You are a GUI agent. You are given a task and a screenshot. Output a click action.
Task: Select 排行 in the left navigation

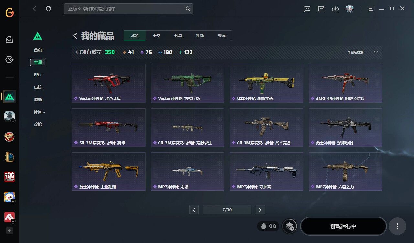[38, 75]
